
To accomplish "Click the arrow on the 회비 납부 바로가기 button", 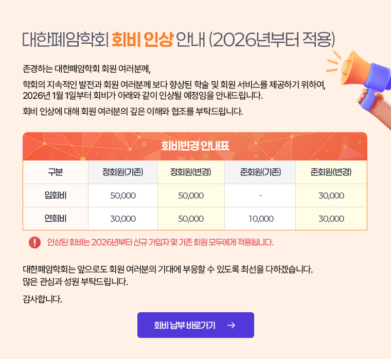I will pos(231,325).
